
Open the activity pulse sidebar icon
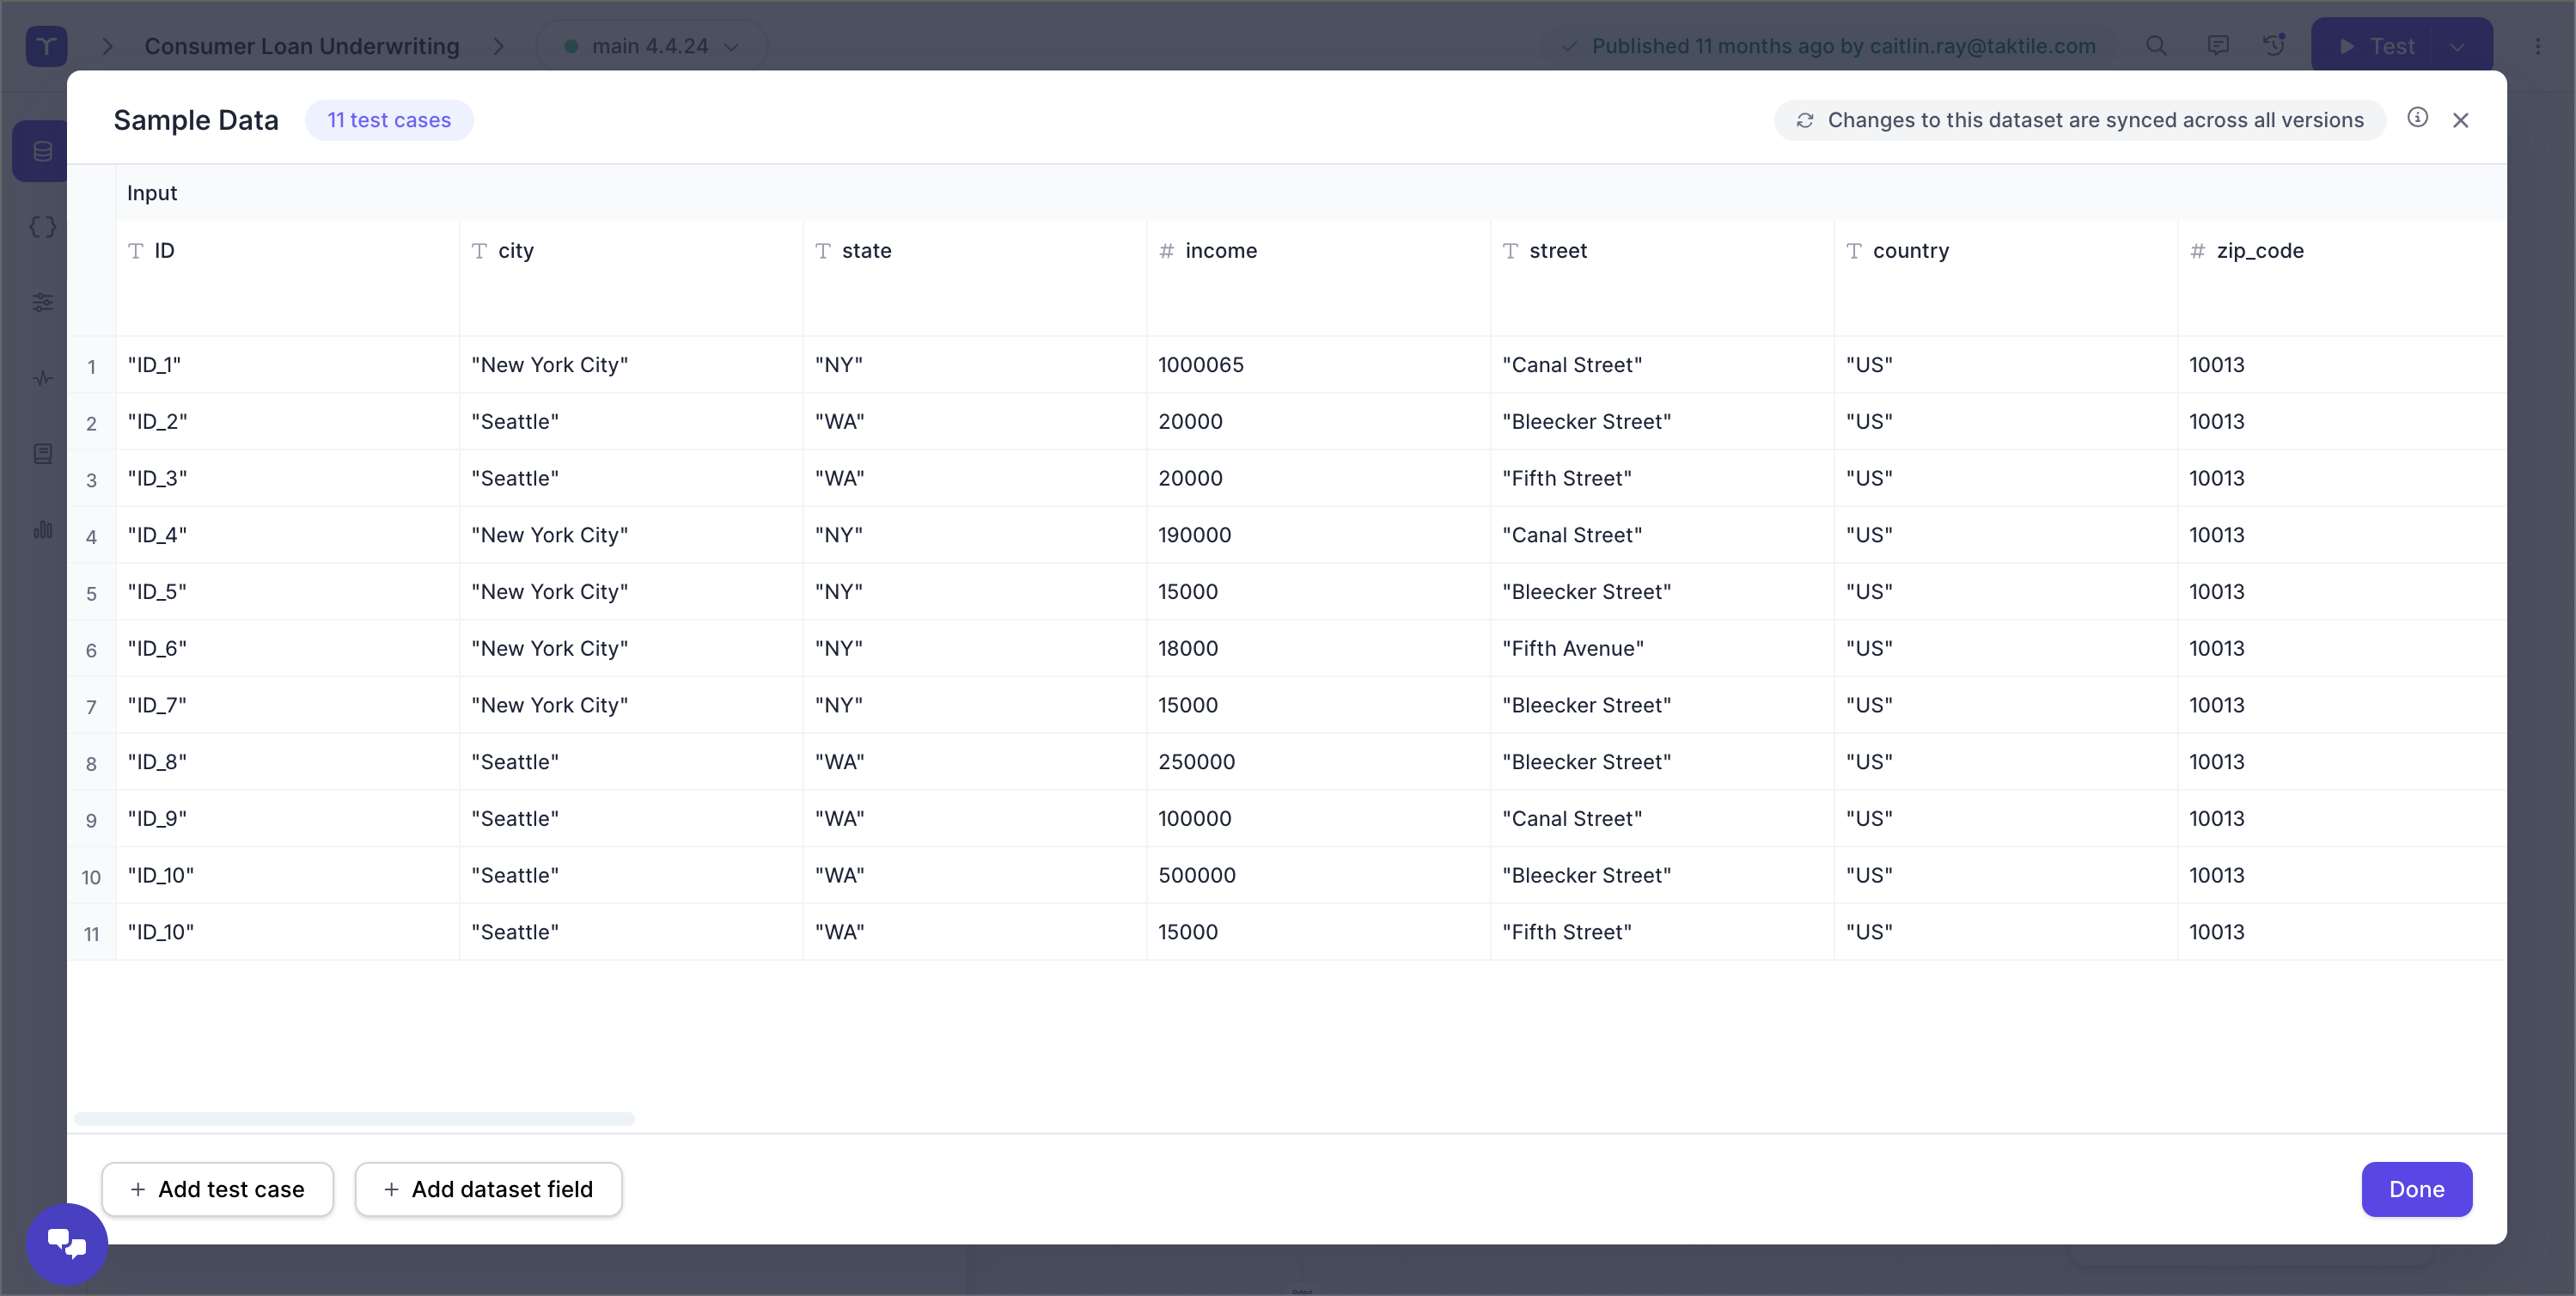(x=42, y=378)
